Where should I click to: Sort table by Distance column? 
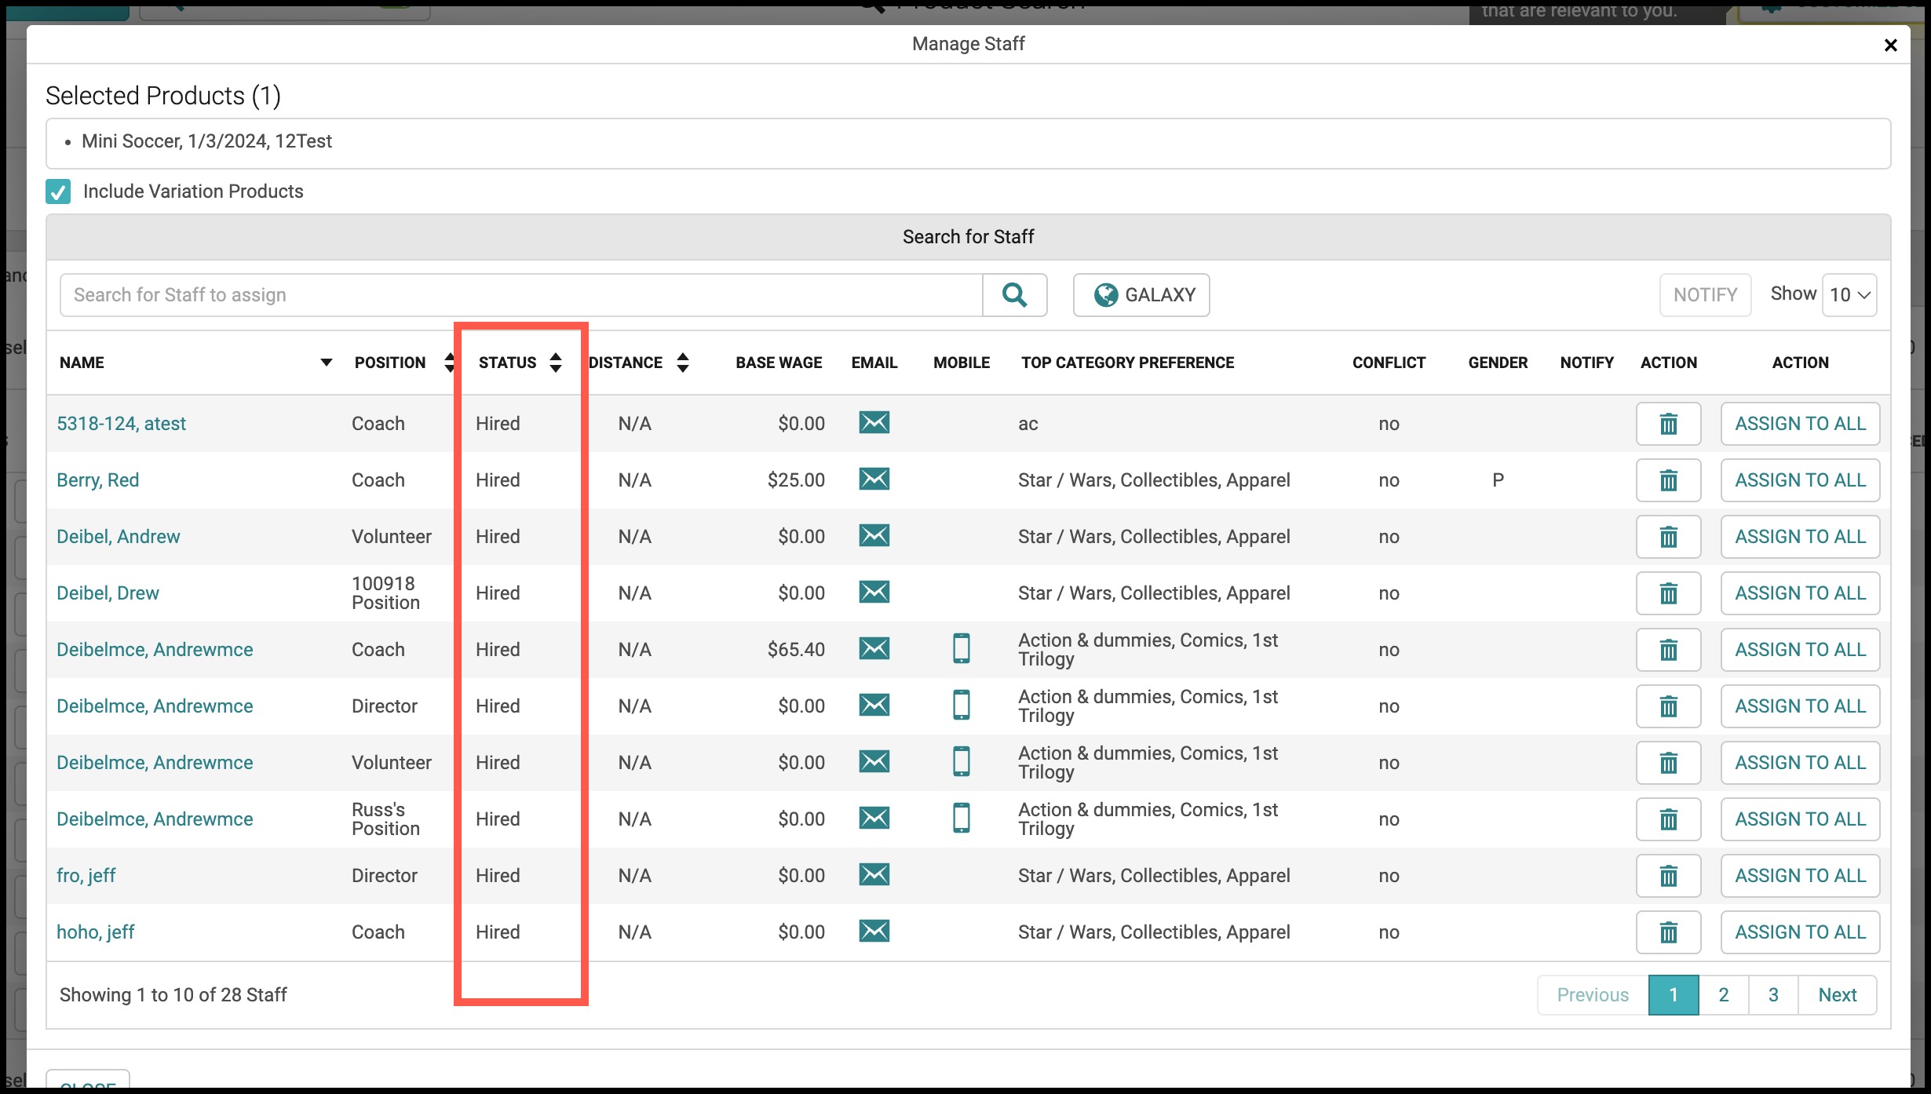[x=683, y=363]
